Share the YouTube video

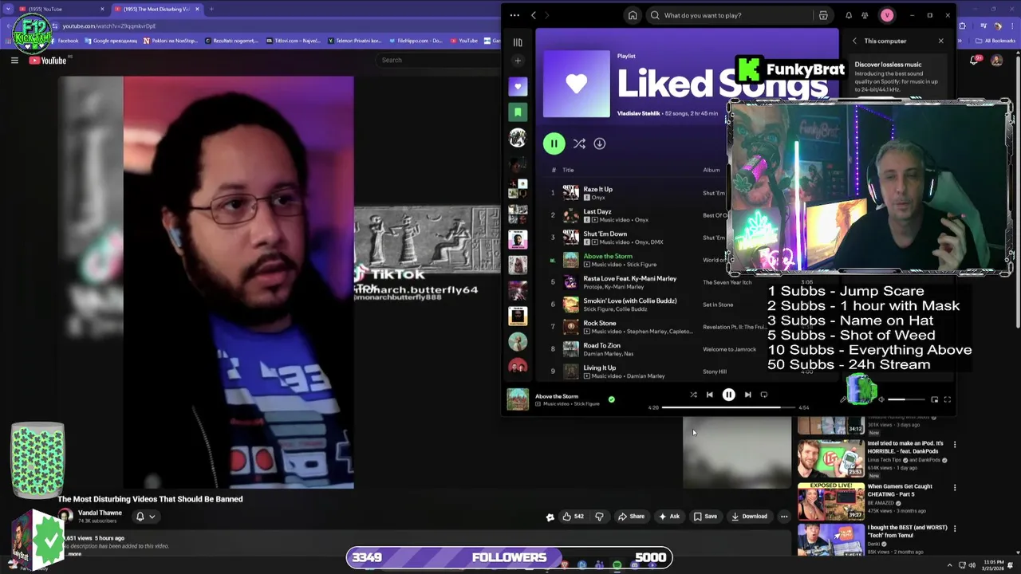(x=631, y=517)
